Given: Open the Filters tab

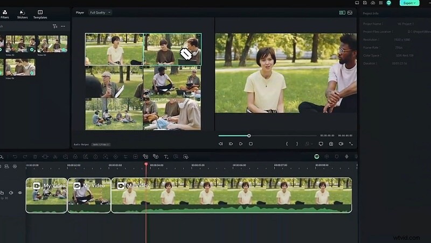Looking at the screenshot, I should 5,15.
